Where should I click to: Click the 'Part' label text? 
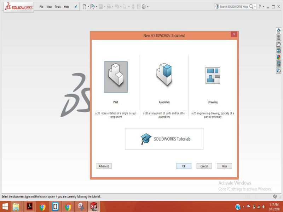(x=116, y=102)
